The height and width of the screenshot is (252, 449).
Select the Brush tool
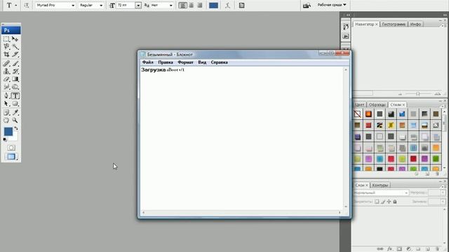pos(15,64)
